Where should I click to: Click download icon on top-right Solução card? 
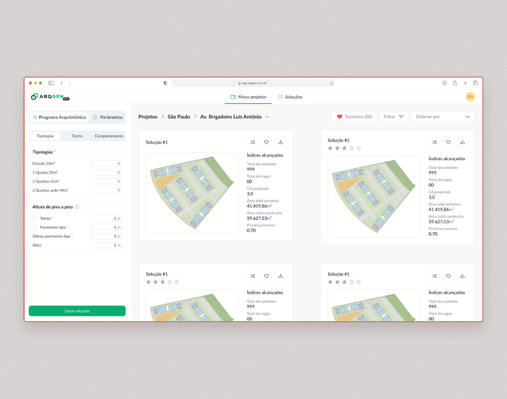coord(462,142)
